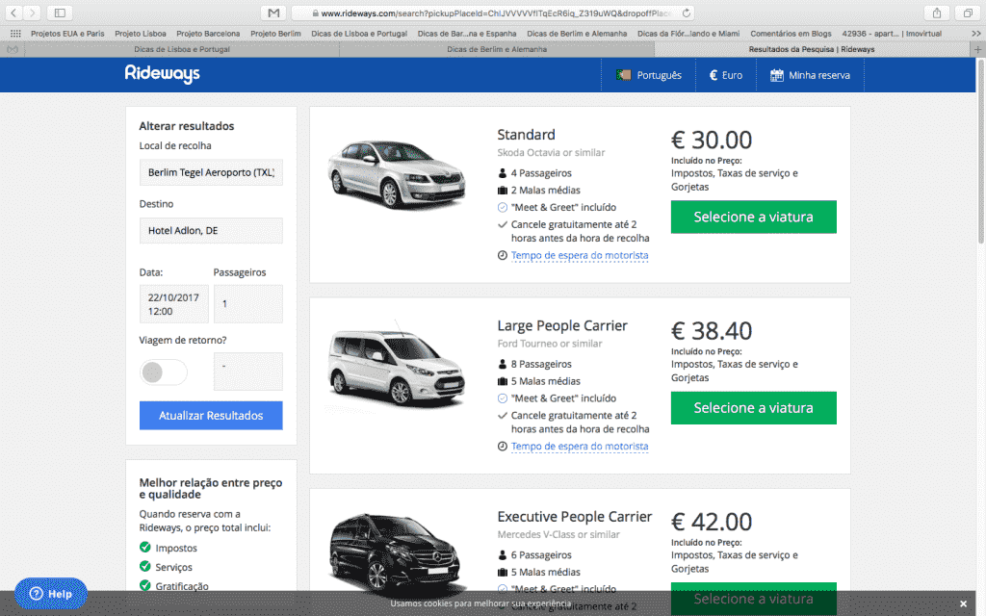Open the Help chat widget

point(51,593)
